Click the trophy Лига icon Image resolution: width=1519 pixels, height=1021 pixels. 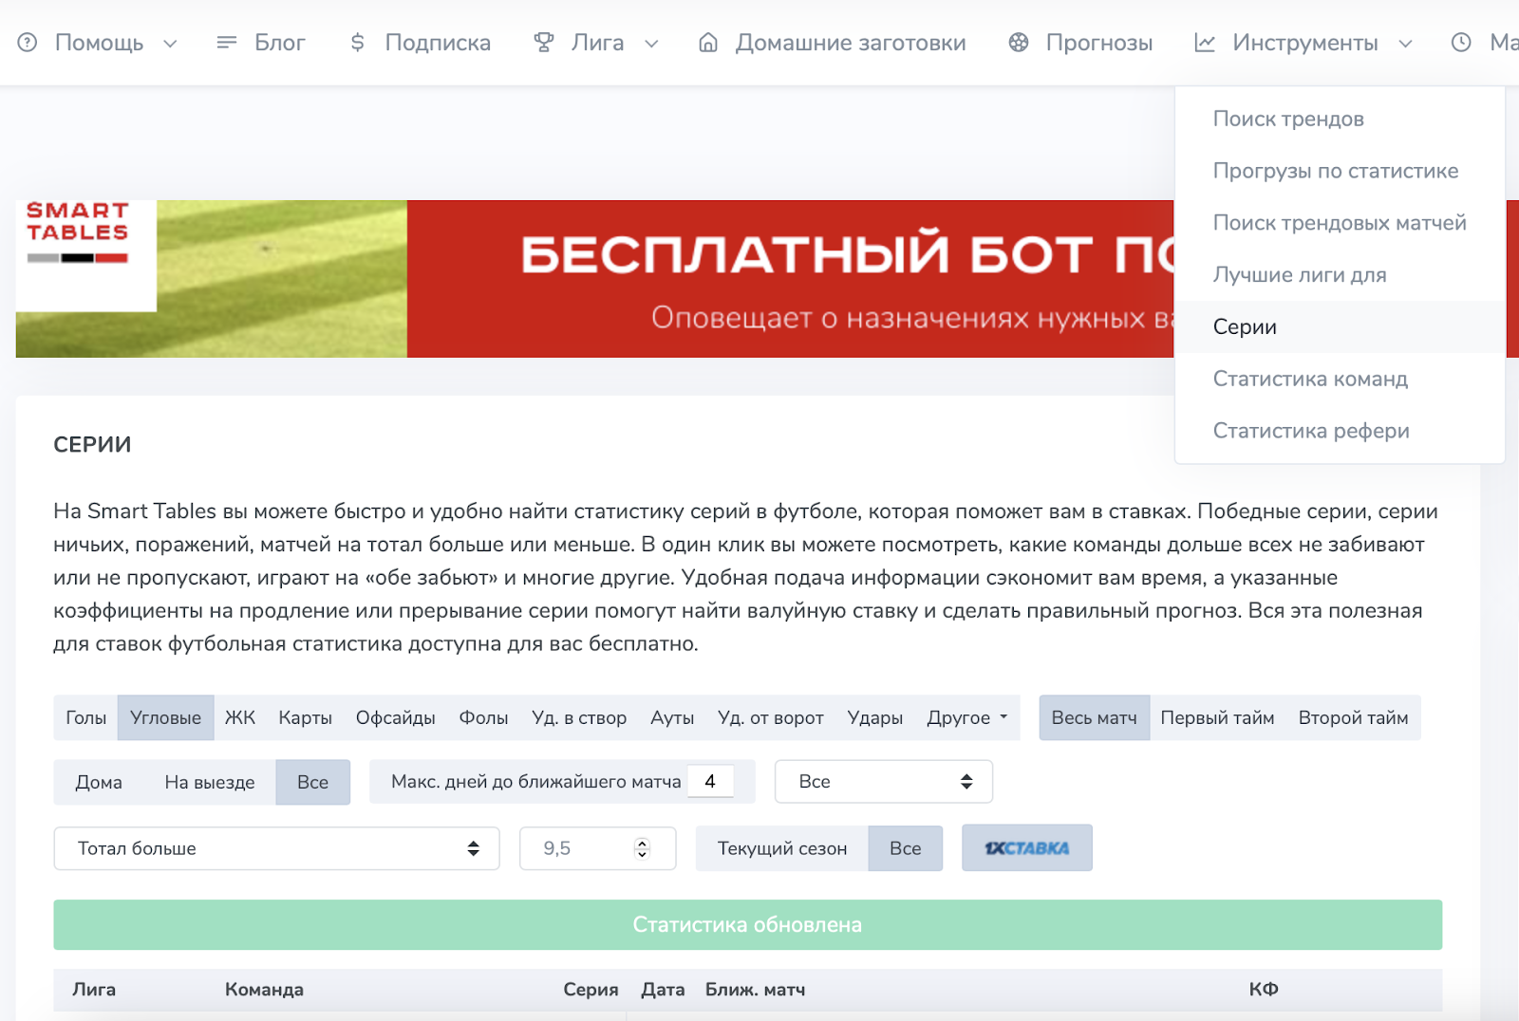(543, 43)
